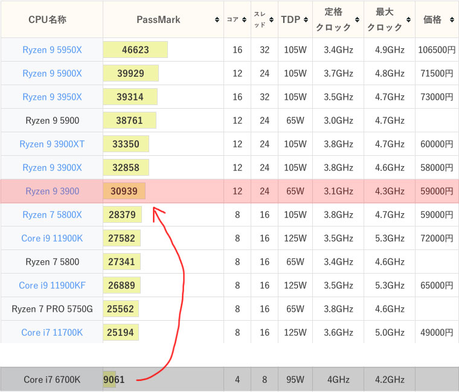Click the 4.3GHz max clock cell
Image resolution: width=459 pixels, height=392 pixels.
pyautogui.click(x=390, y=191)
